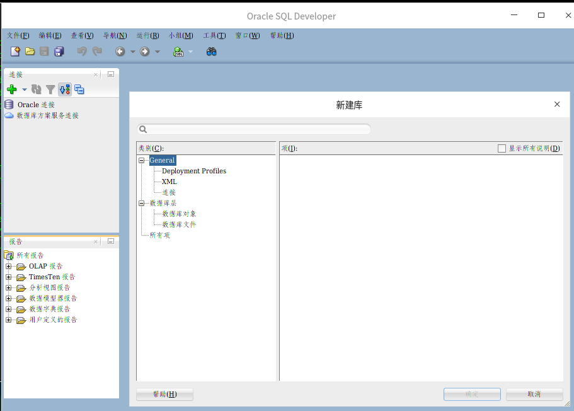Open the 小组(M) menu
The height and width of the screenshot is (411, 574).
[181, 35]
